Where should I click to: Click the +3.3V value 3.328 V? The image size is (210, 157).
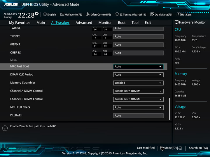pyautogui.click(x=179, y=129)
